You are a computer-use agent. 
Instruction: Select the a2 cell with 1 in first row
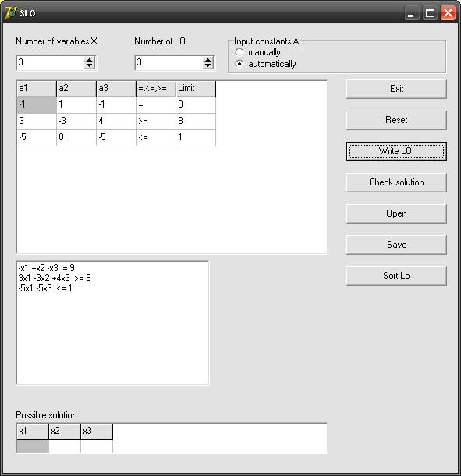click(x=76, y=105)
